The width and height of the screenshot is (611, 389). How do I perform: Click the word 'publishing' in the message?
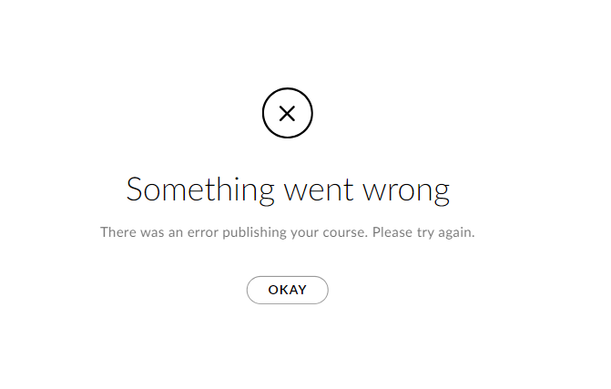[x=254, y=232]
